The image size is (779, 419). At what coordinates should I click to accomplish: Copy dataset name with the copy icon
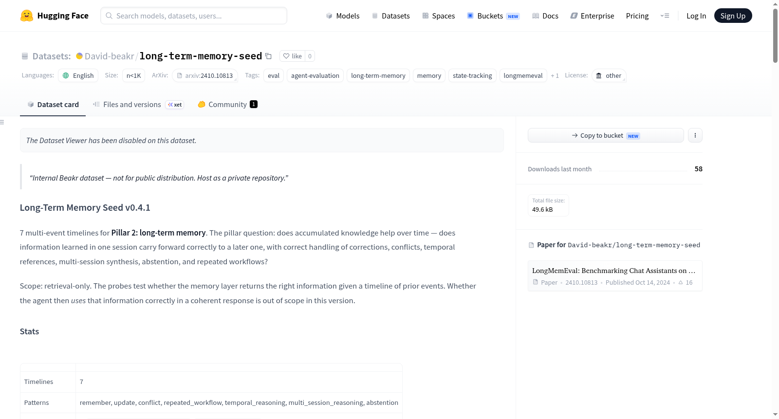point(268,56)
